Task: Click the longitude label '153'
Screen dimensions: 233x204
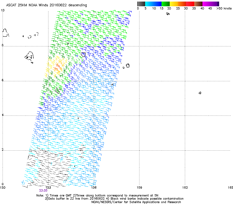Action: 48,188
